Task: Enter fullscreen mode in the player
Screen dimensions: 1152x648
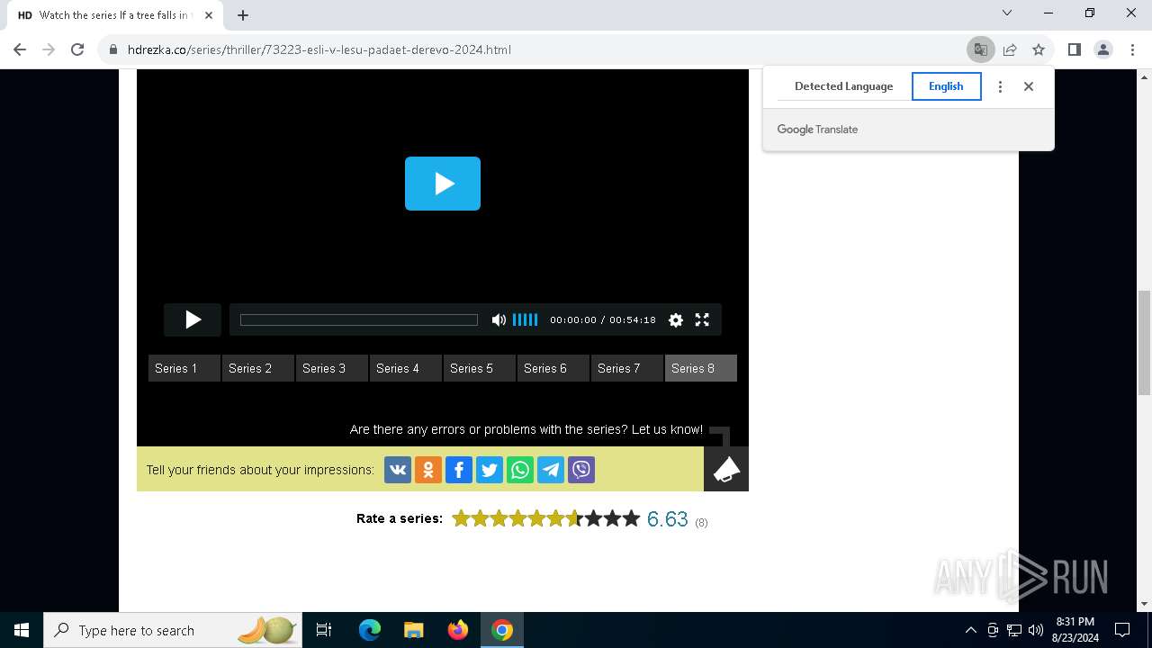Action: point(702,319)
